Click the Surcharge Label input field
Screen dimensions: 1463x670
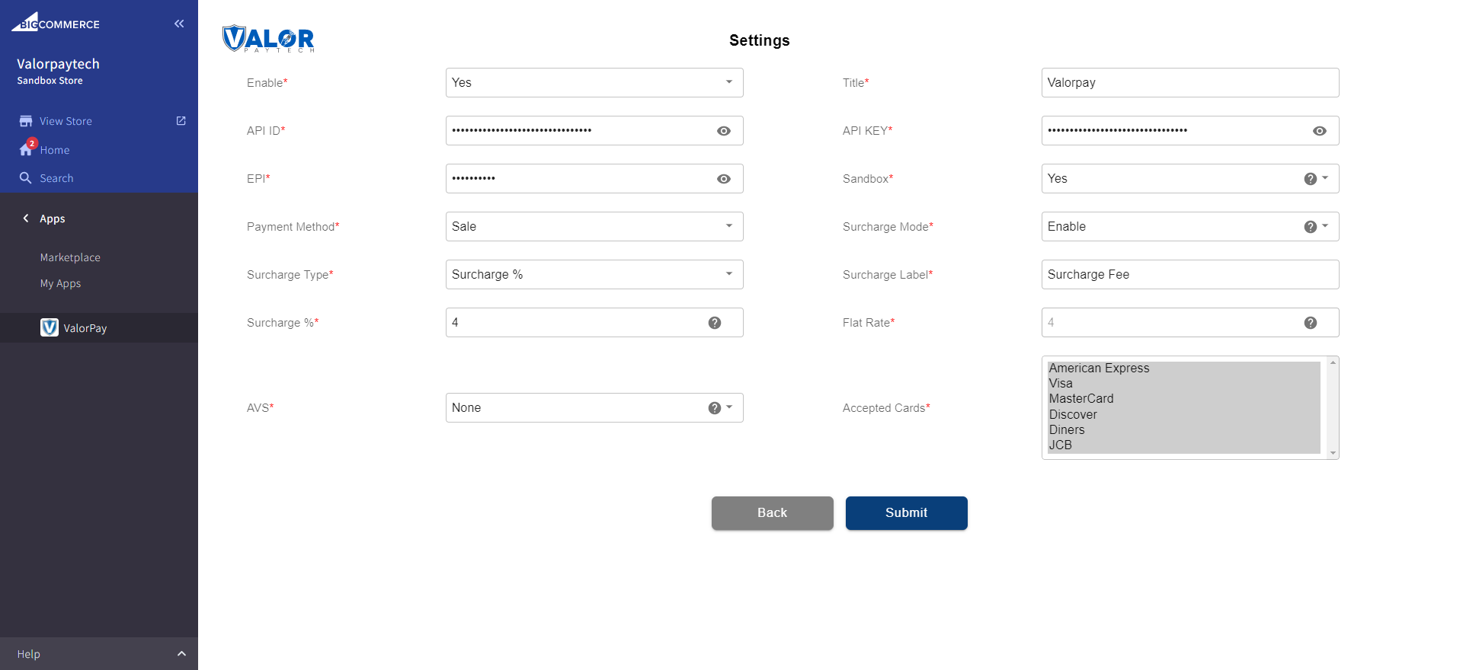click(1190, 275)
